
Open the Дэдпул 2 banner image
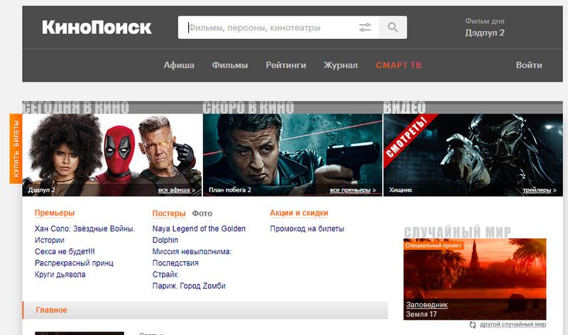(112, 155)
